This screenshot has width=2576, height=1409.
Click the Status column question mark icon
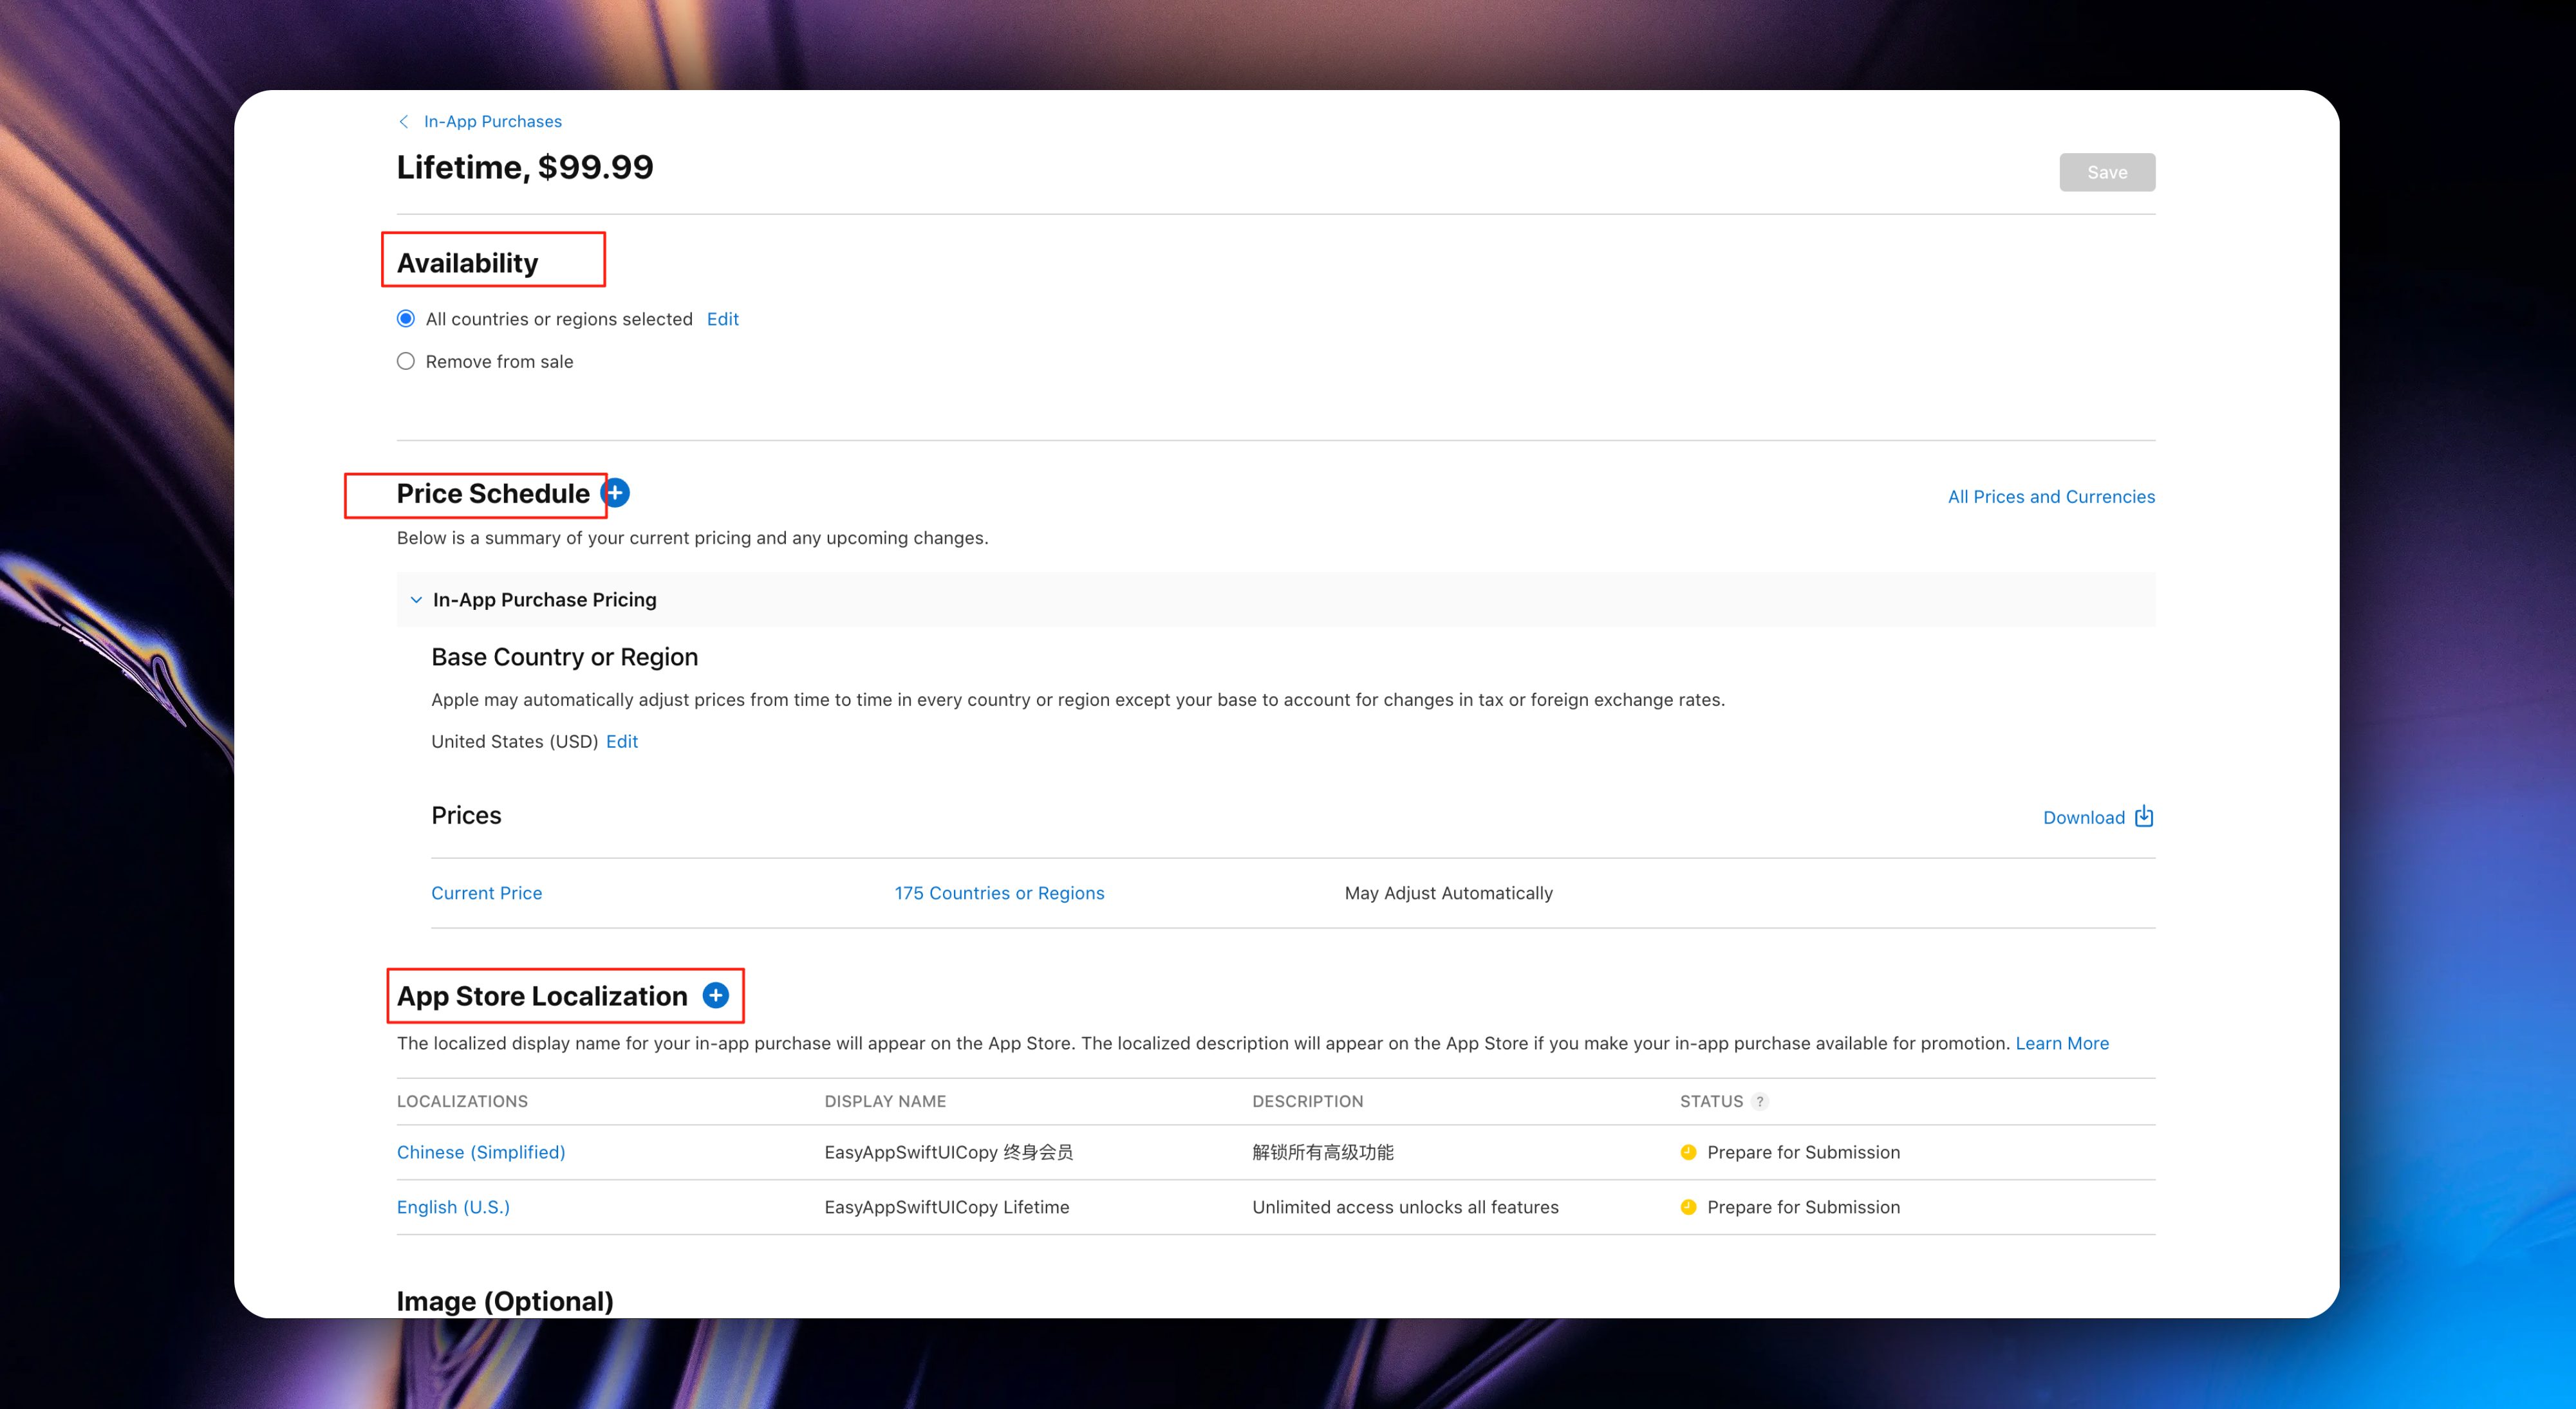click(x=1760, y=1101)
